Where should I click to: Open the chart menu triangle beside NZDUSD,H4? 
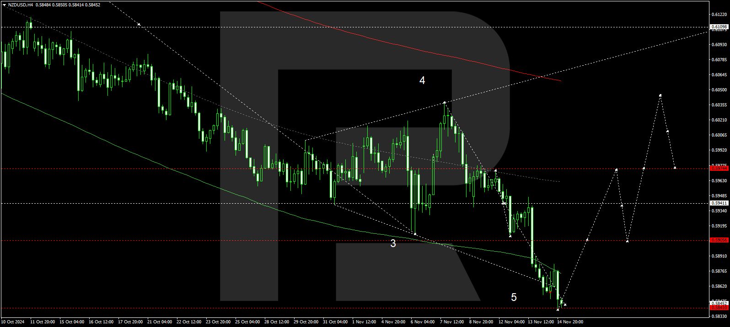(x=4, y=5)
